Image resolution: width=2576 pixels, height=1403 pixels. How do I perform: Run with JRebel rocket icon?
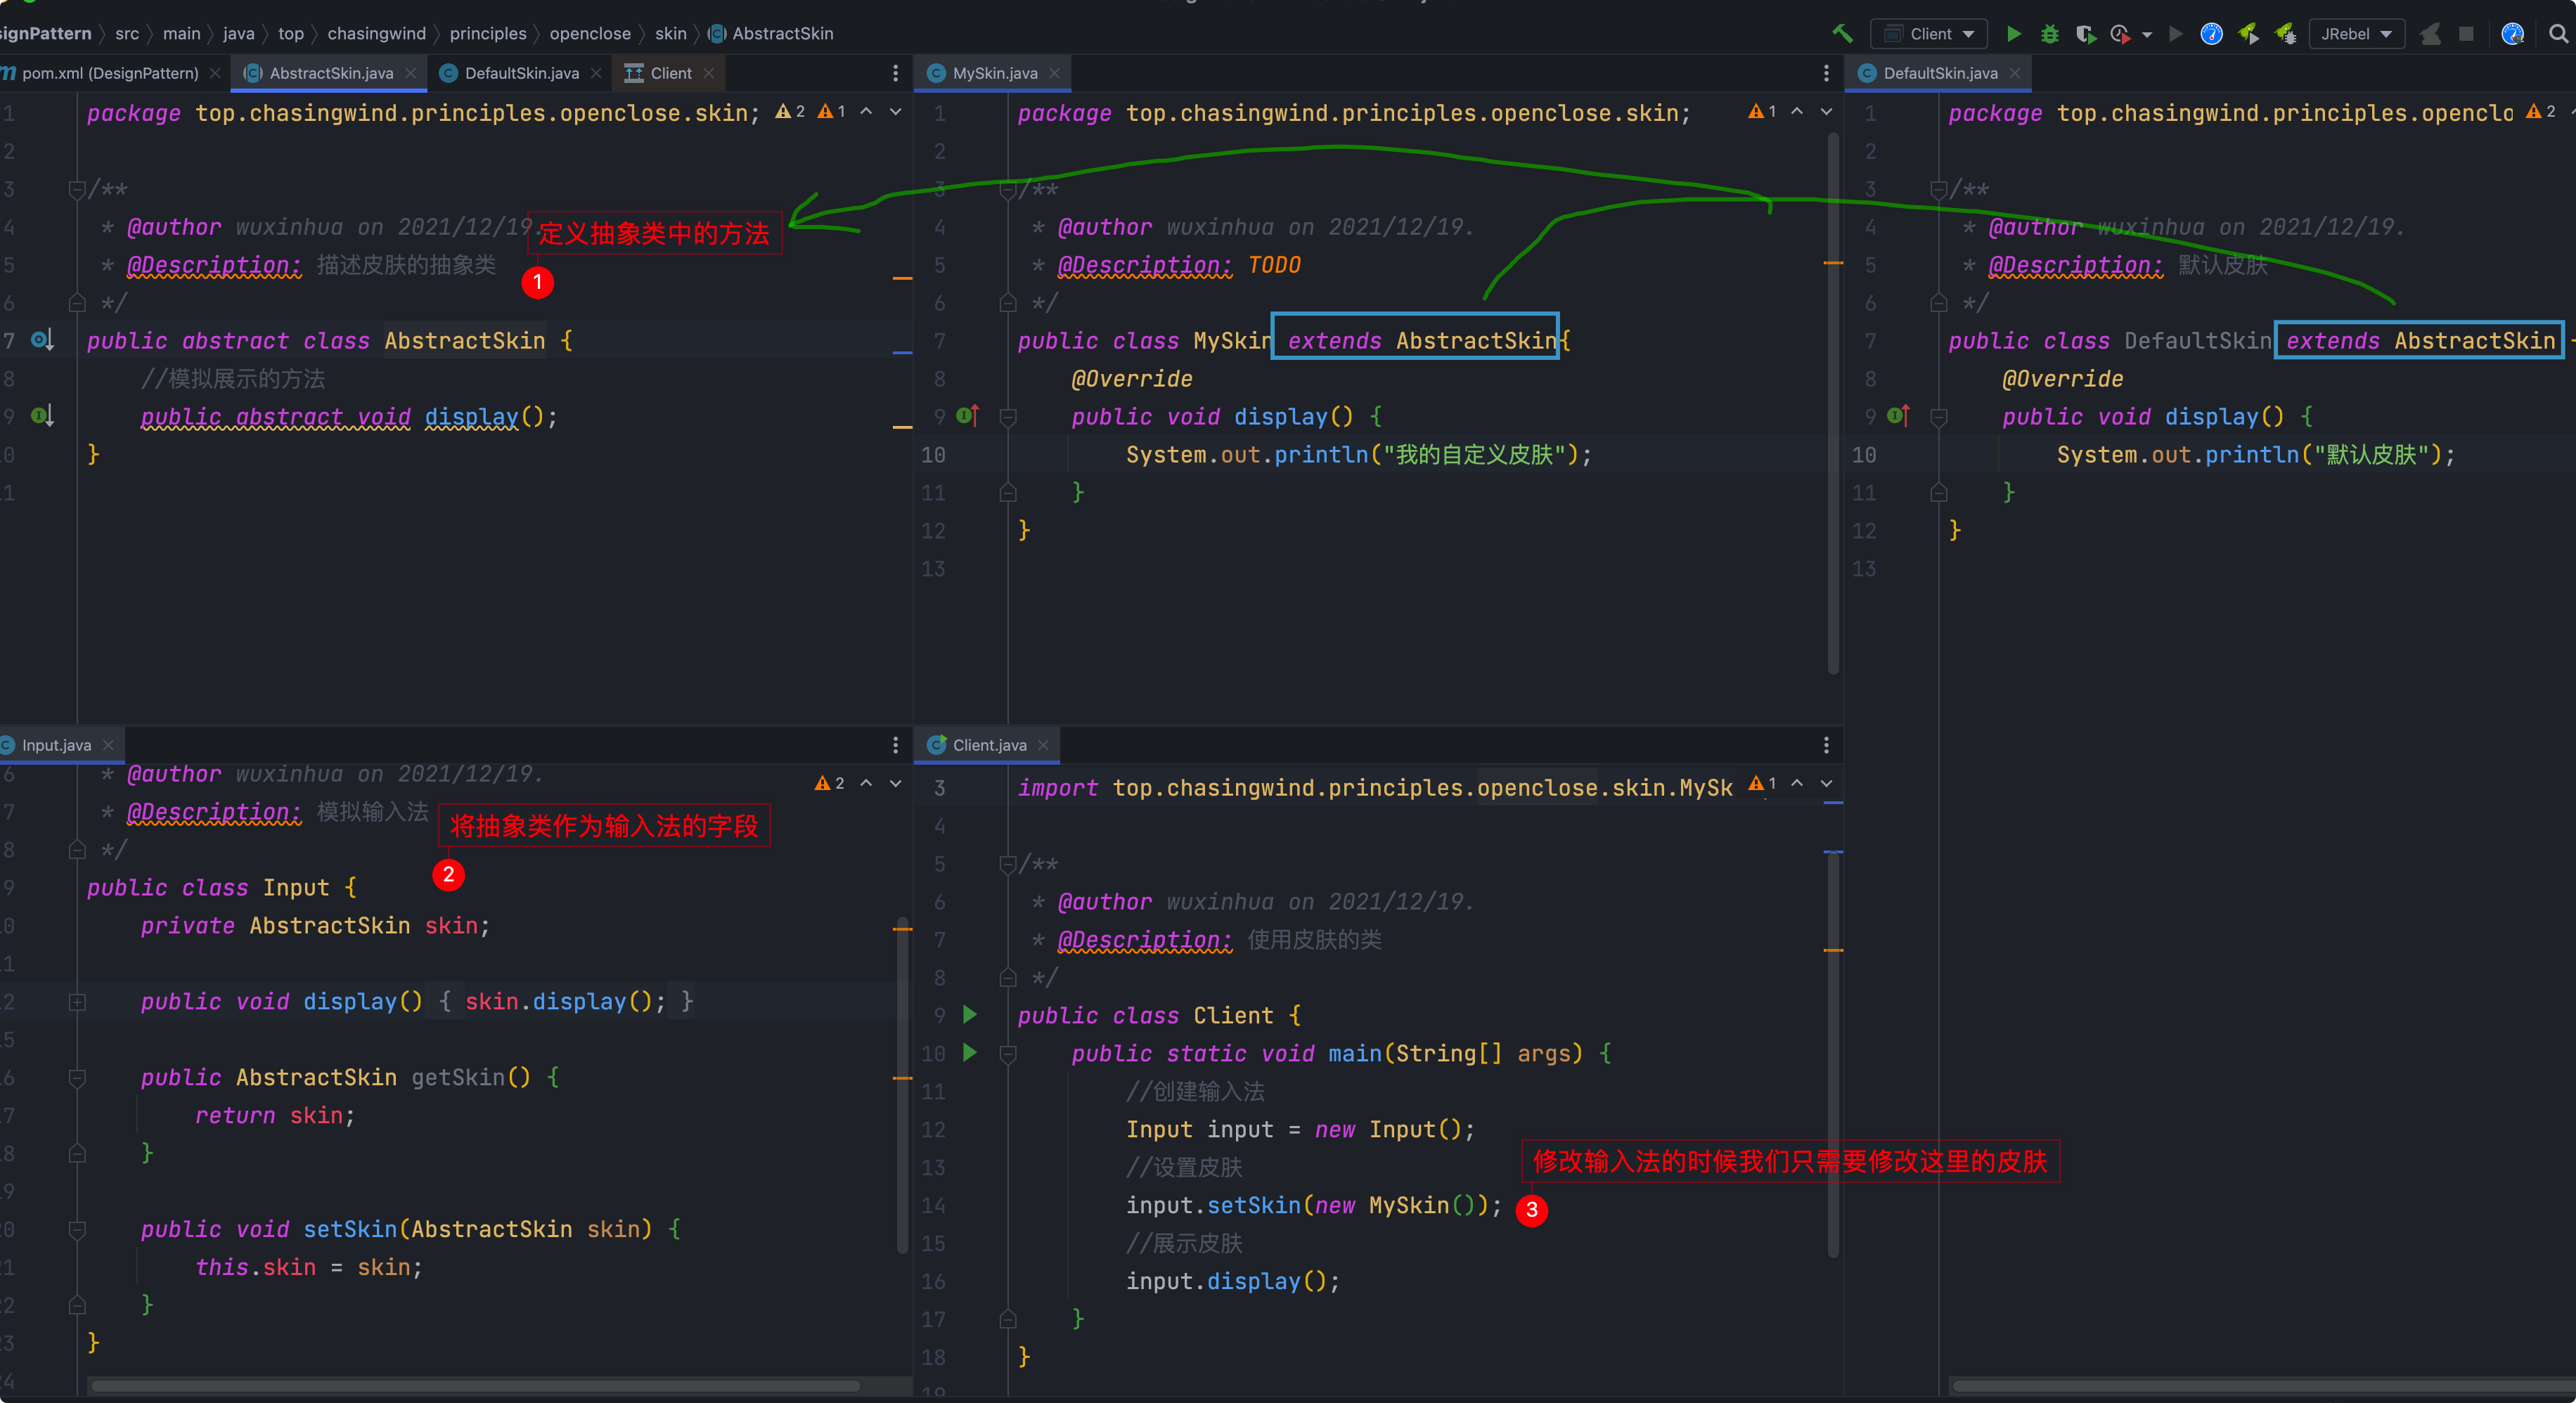tap(2249, 34)
